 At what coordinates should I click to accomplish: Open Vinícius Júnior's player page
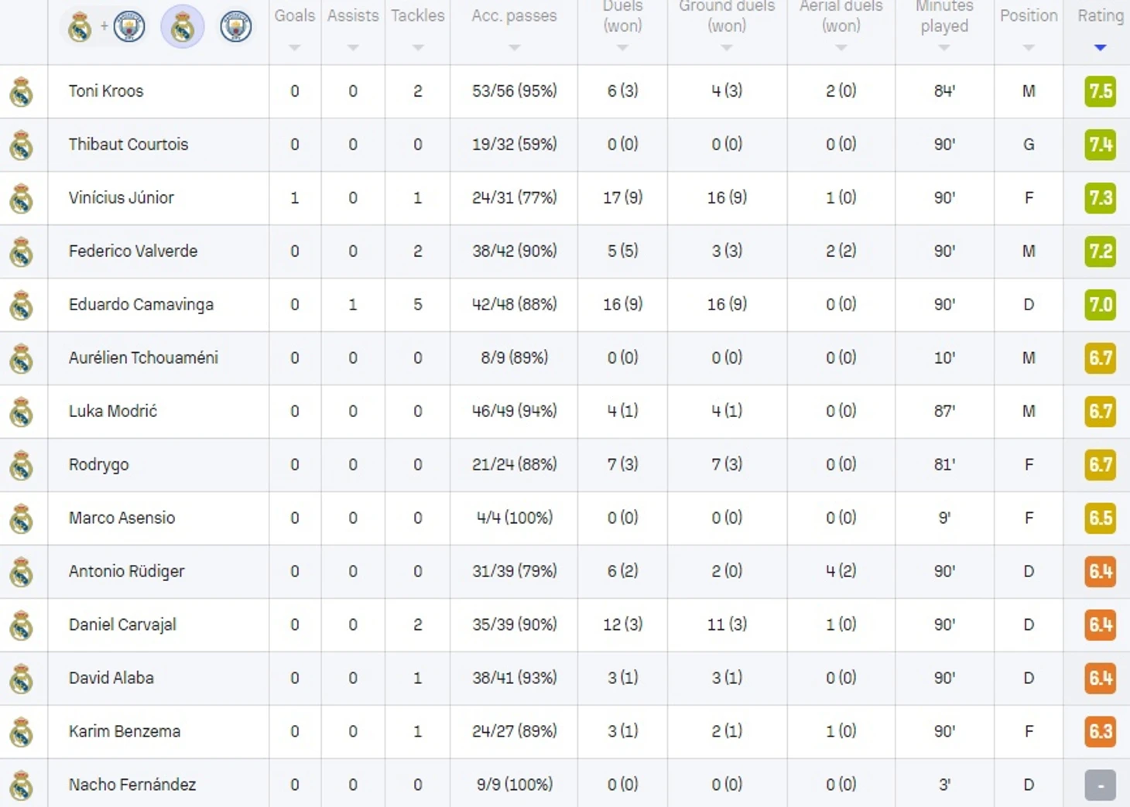click(122, 198)
